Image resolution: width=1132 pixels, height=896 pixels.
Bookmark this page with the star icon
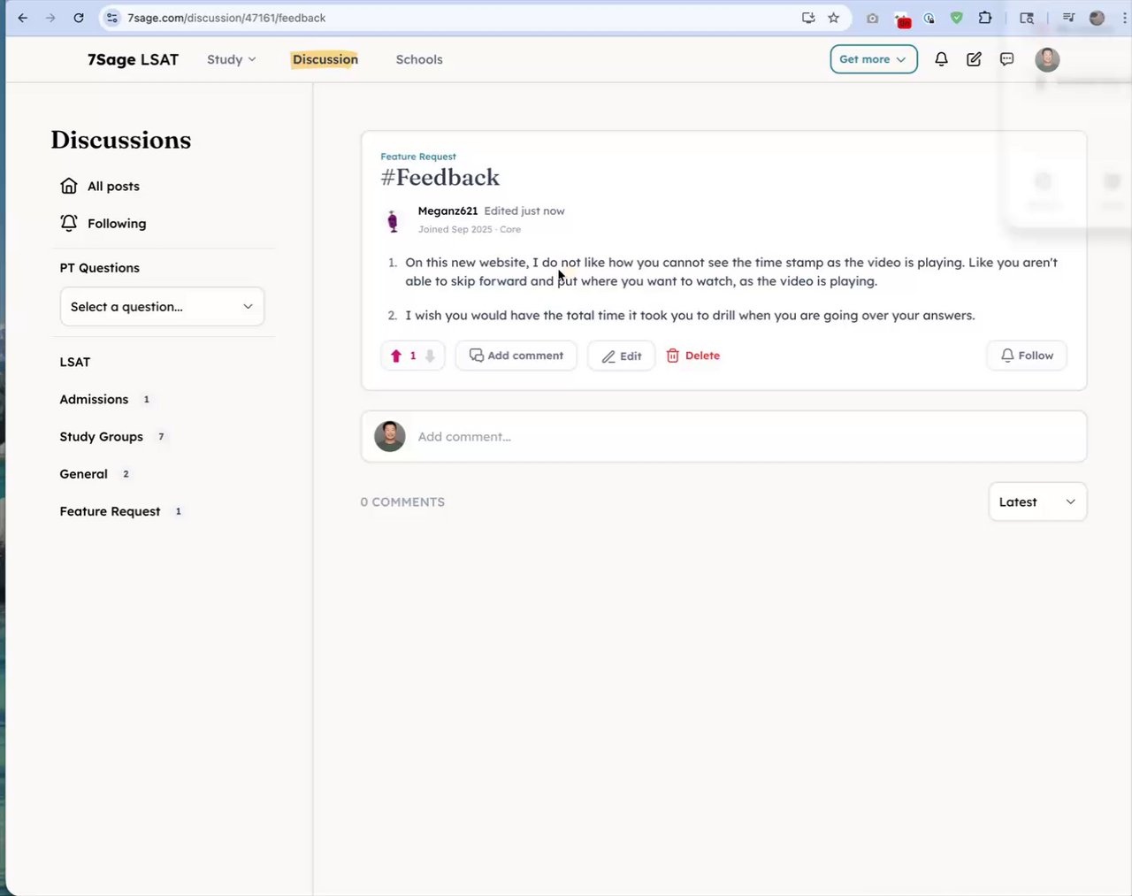click(x=833, y=18)
